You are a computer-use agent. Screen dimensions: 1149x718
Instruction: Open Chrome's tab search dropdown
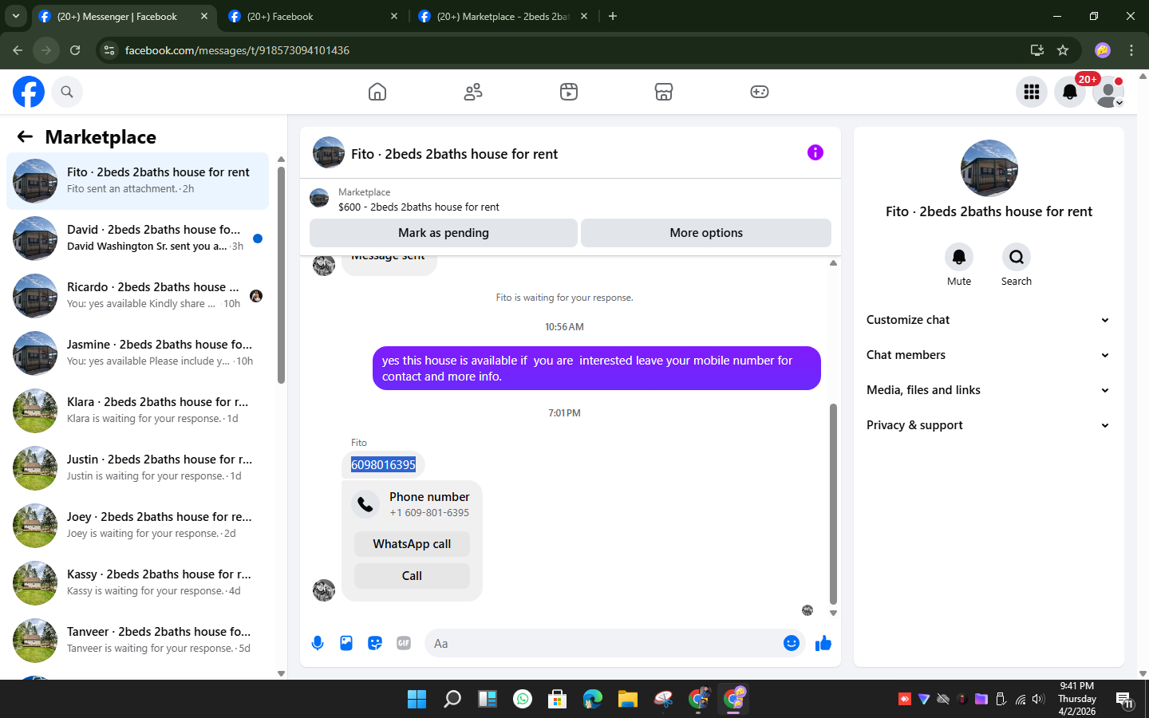point(16,16)
